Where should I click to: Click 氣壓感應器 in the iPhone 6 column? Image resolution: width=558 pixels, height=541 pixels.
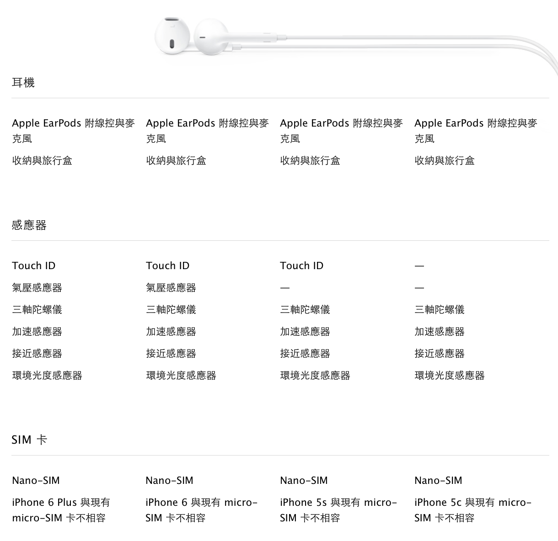171,288
